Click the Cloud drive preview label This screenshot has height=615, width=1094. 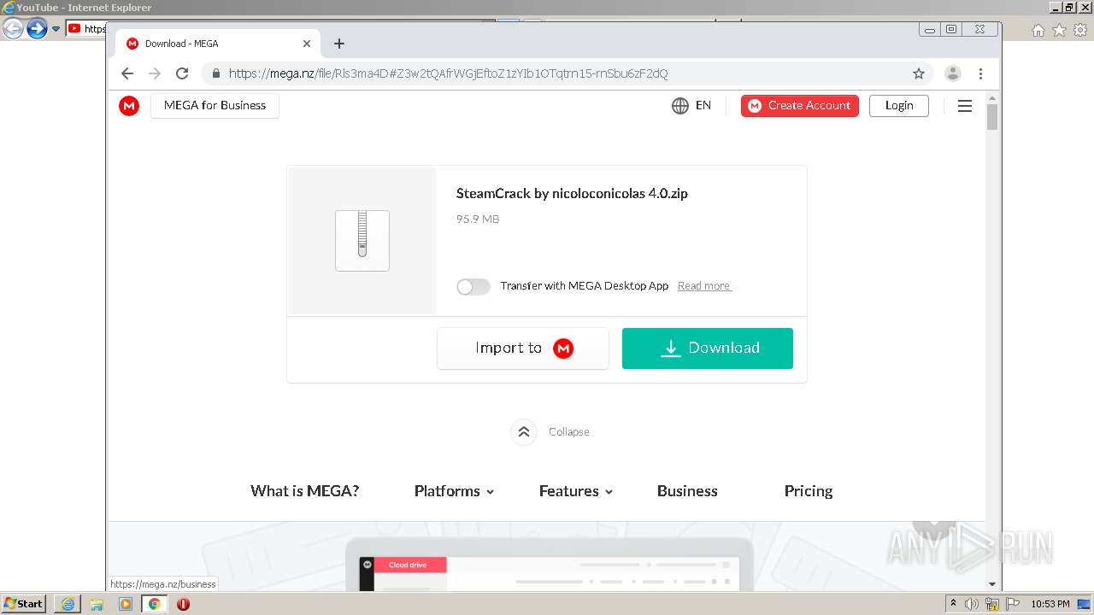[x=408, y=565]
